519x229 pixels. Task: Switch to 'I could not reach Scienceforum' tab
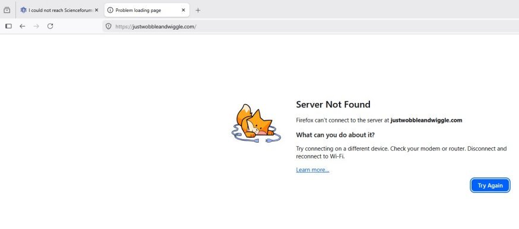(59, 10)
